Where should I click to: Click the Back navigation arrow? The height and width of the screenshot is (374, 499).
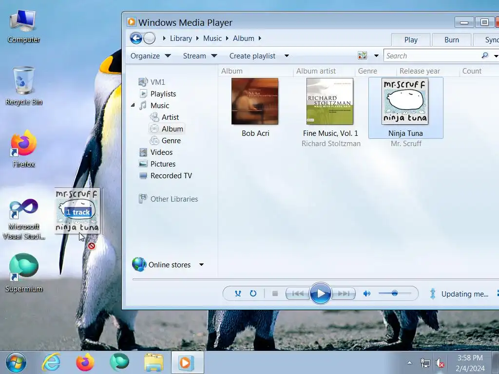tap(136, 38)
